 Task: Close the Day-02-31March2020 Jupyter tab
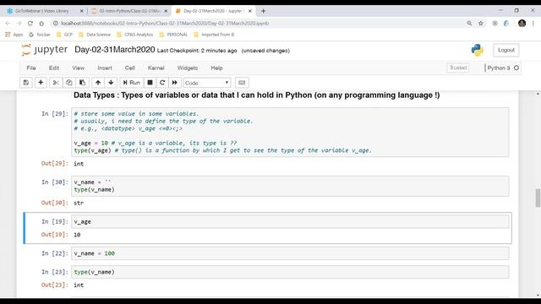(250, 11)
